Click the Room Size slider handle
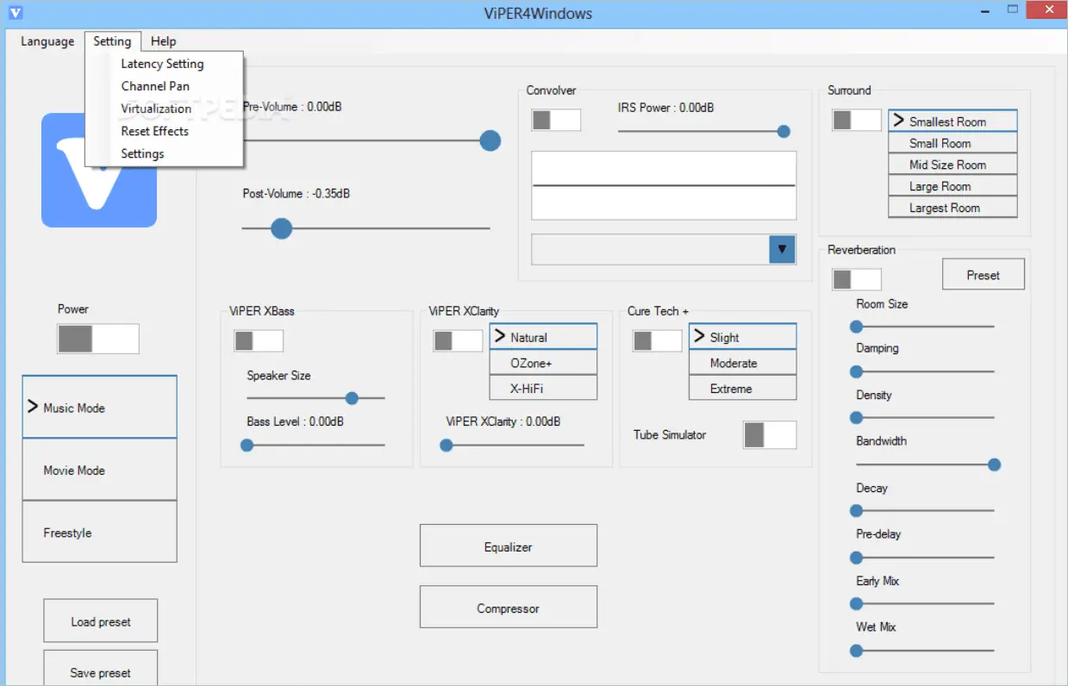Image resolution: width=1068 pixels, height=686 pixels. [x=857, y=327]
